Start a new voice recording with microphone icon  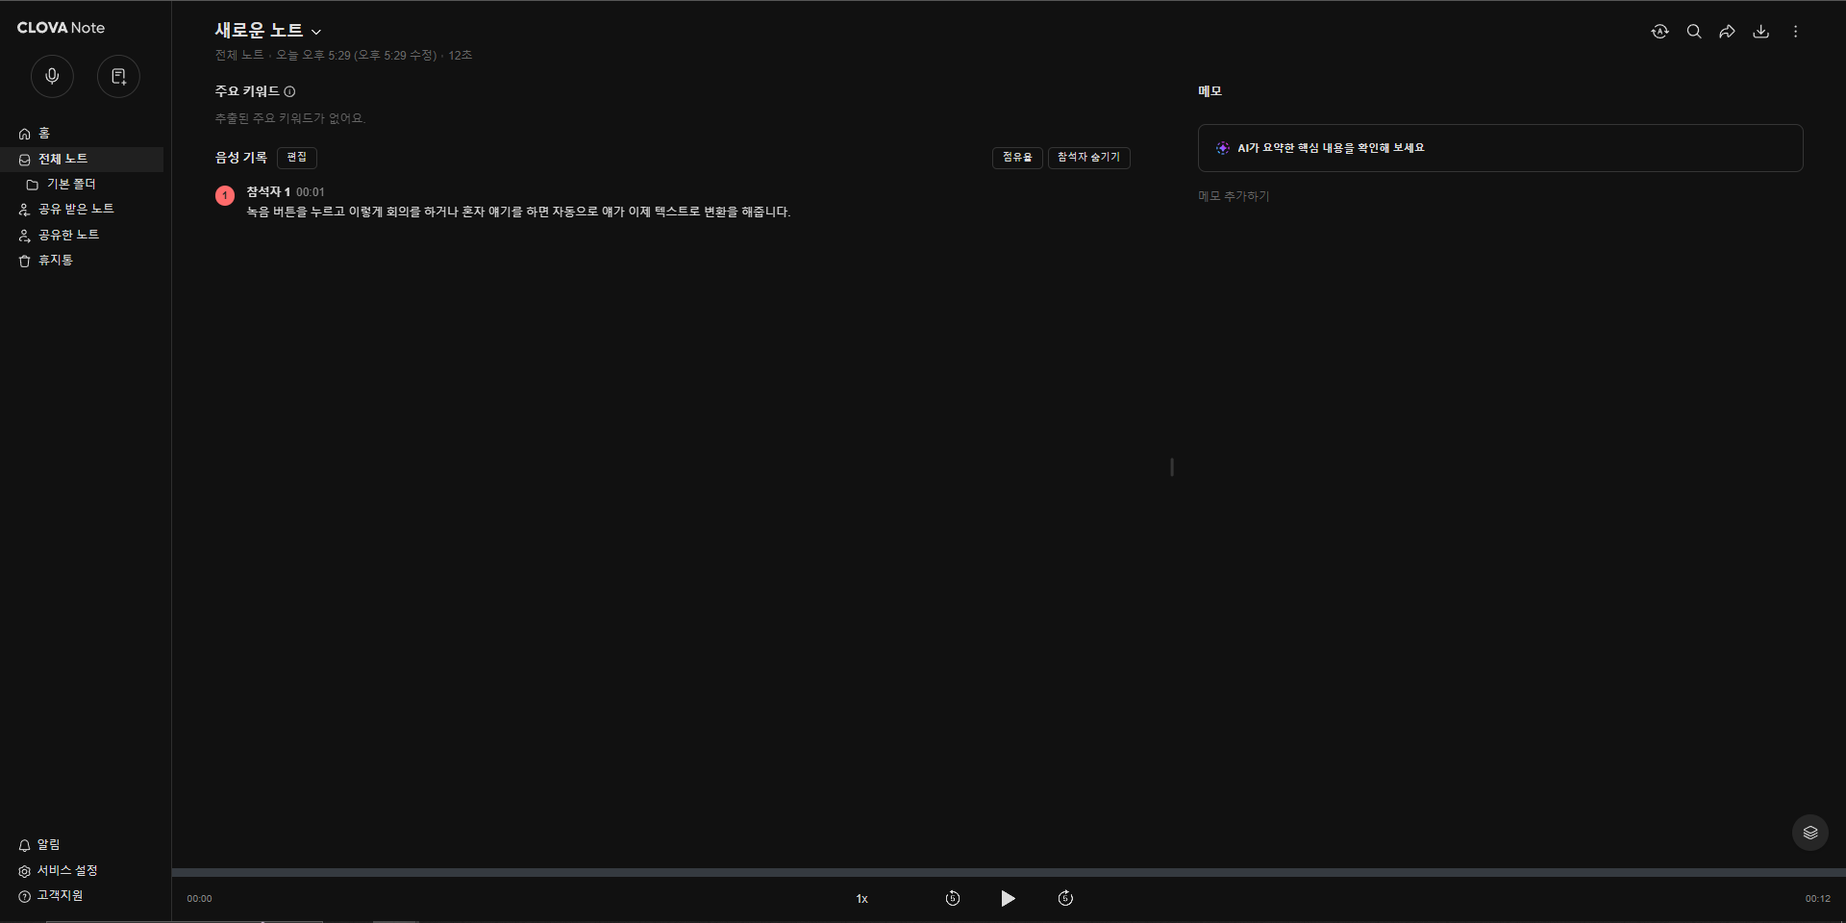(x=52, y=76)
